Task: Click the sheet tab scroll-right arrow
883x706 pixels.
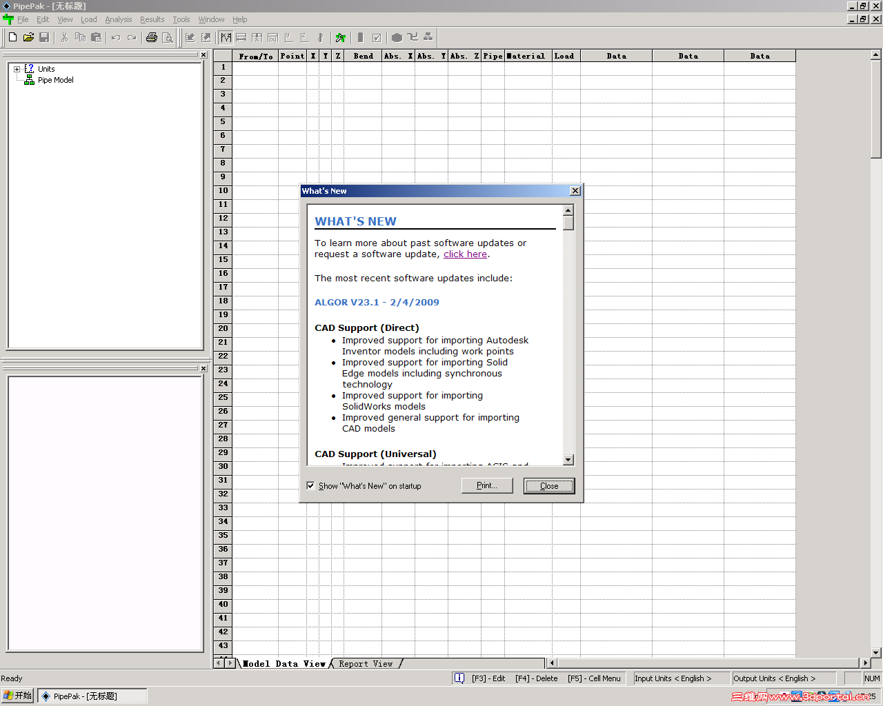Action: tap(230, 663)
